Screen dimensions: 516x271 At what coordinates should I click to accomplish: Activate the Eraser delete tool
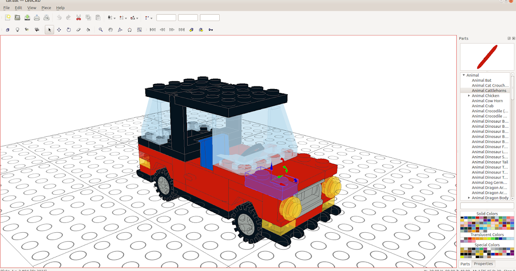[x=78, y=30]
